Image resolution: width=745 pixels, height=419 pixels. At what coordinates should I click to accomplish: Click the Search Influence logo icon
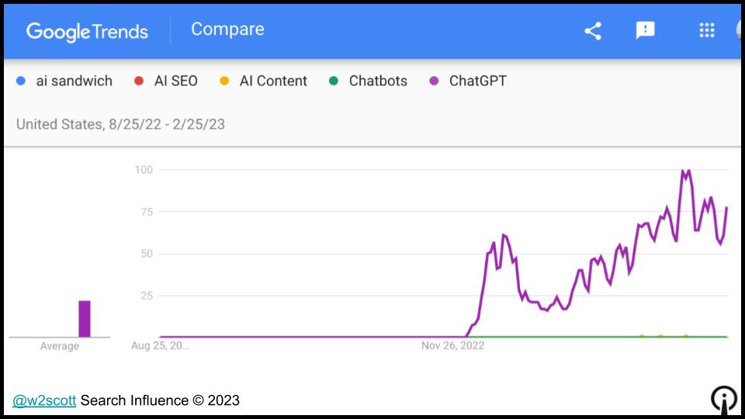723,399
